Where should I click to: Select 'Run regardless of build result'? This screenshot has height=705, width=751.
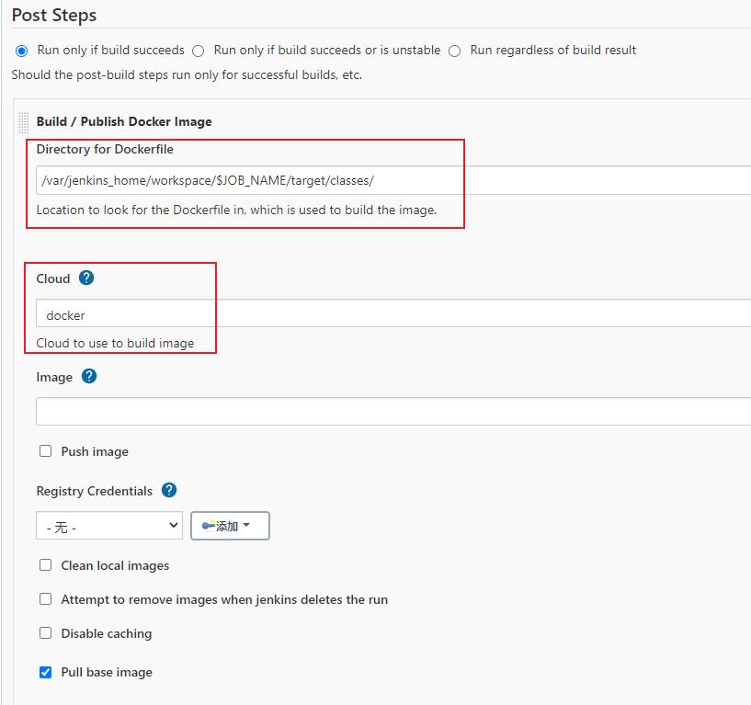pyautogui.click(x=455, y=51)
